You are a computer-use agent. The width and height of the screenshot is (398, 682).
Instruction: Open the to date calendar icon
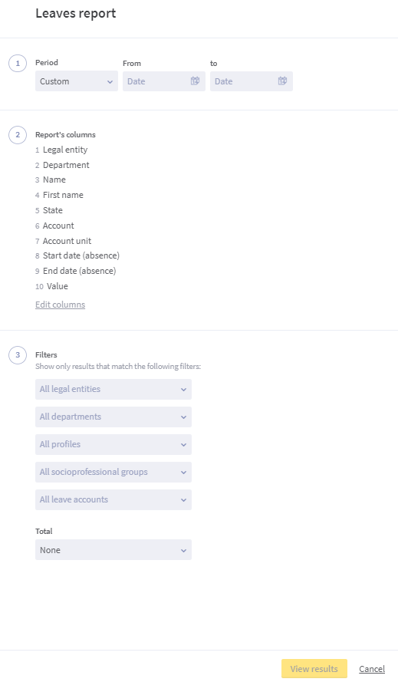point(282,81)
